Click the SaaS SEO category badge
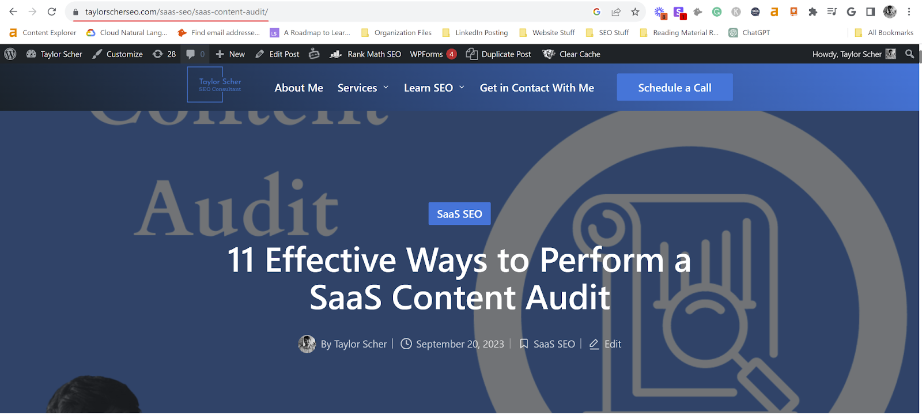Screen dimensions: 922x415 (459, 214)
